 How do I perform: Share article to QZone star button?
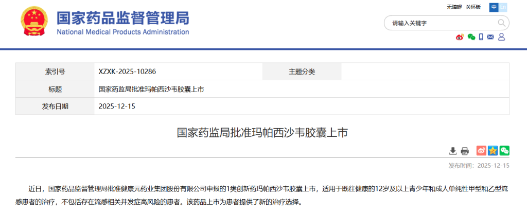tap(493, 151)
